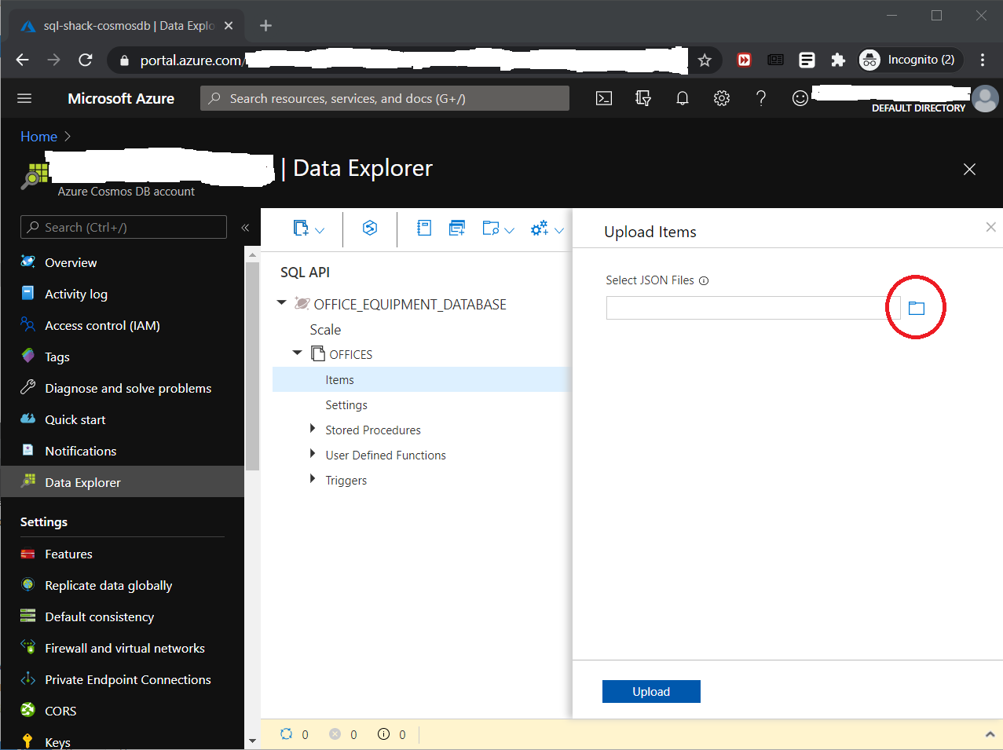
Task: Open the portal settings gear icon
Action: (x=722, y=98)
